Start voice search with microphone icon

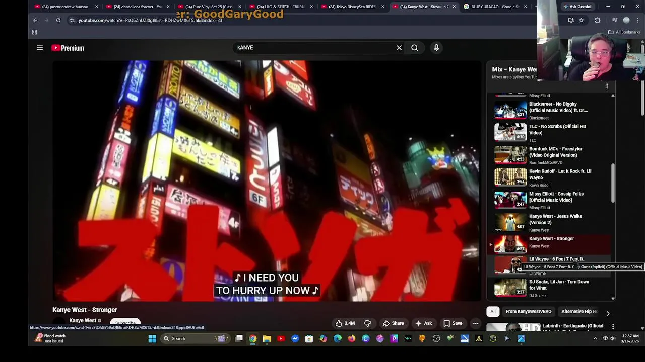[436, 48]
